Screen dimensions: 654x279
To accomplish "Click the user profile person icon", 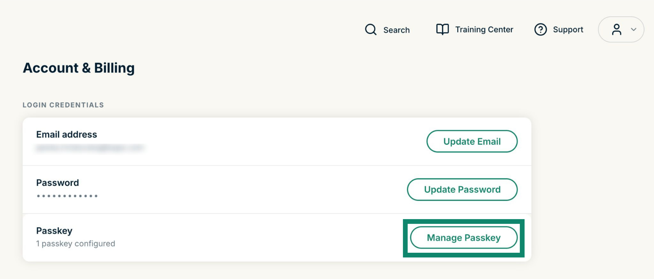I will tap(616, 29).
